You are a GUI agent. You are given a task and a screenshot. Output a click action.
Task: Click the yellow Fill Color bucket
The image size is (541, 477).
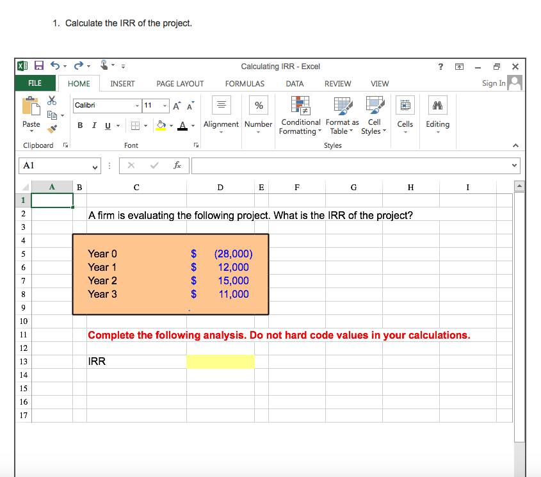point(162,125)
